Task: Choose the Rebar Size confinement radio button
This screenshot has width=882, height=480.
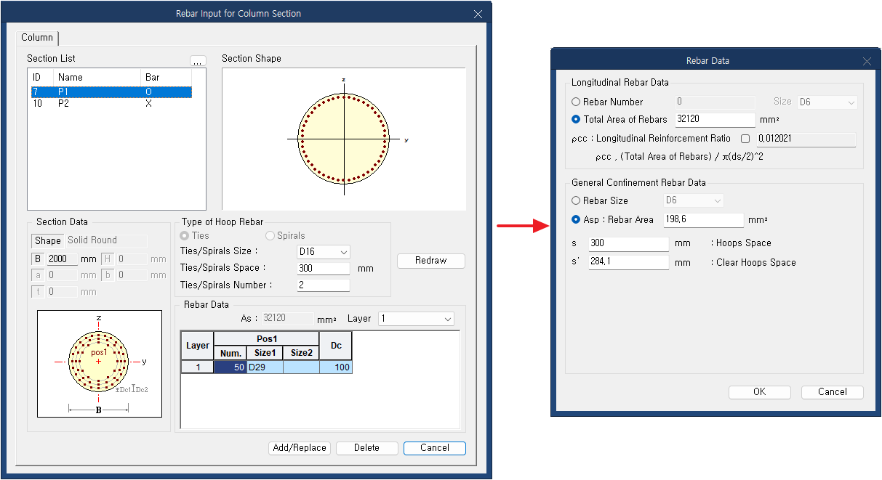Action: pos(577,200)
